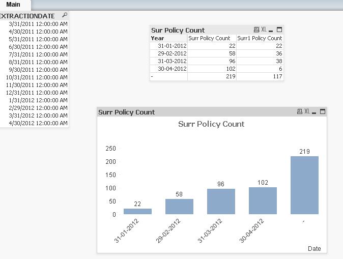Image resolution: width=343 pixels, height=259 pixels.
Task: Click the chart bar labeled 22
Action: pyautogui.click(x=137, y=211)
